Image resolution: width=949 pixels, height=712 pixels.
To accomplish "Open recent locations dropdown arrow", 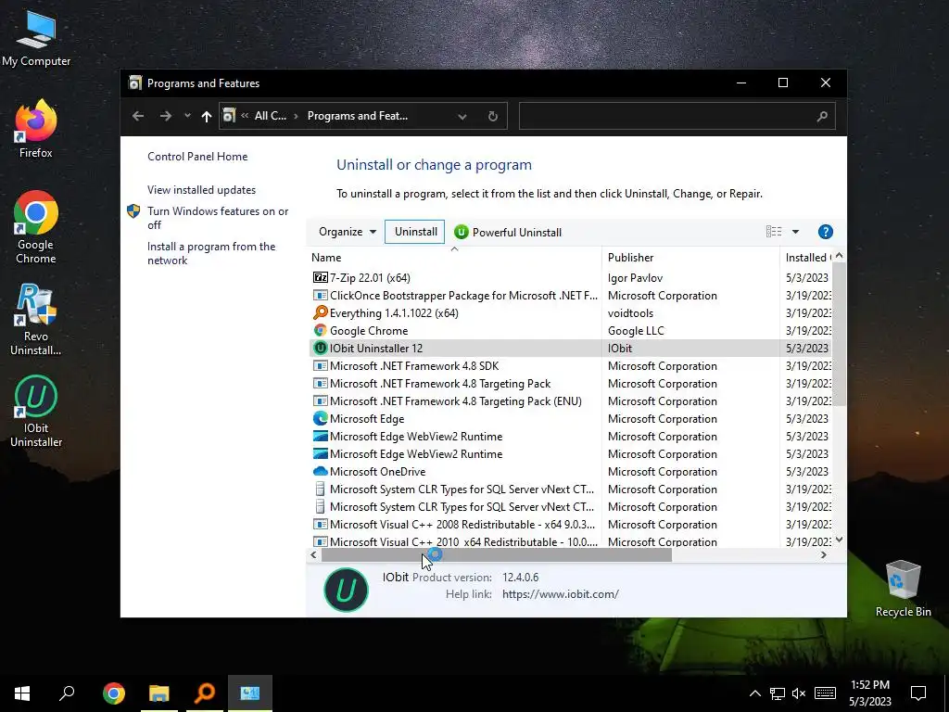I will tap(187, 116).
